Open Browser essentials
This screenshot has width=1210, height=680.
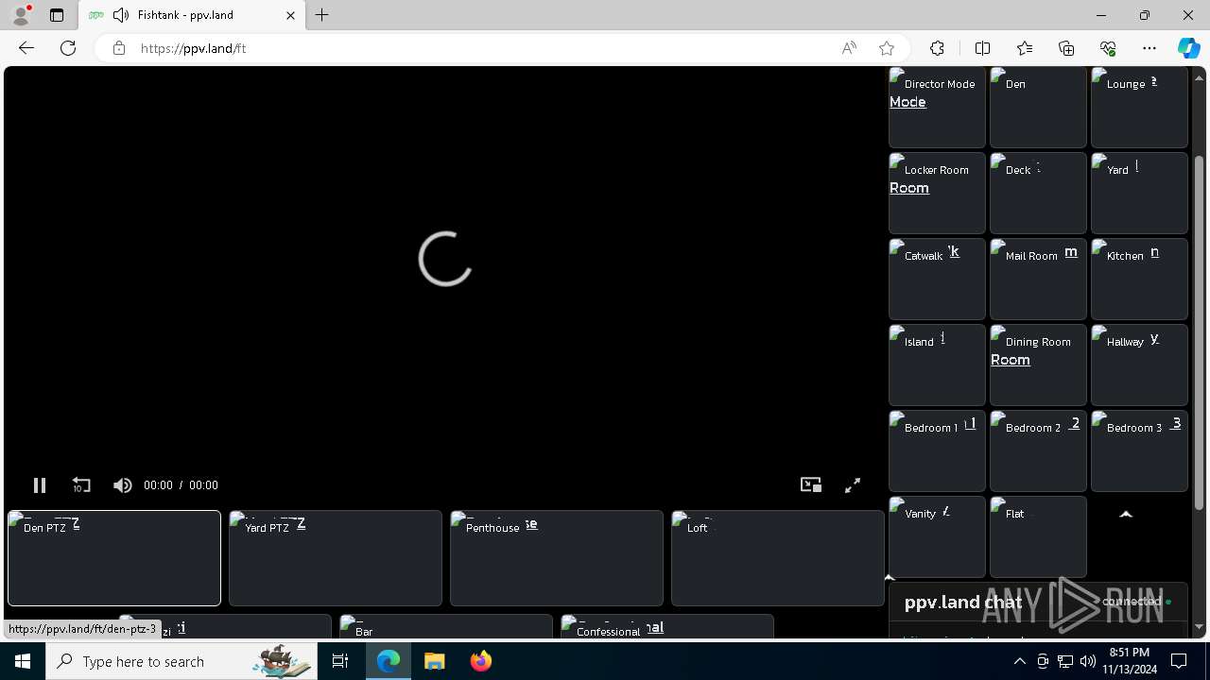coord(1108,48)
